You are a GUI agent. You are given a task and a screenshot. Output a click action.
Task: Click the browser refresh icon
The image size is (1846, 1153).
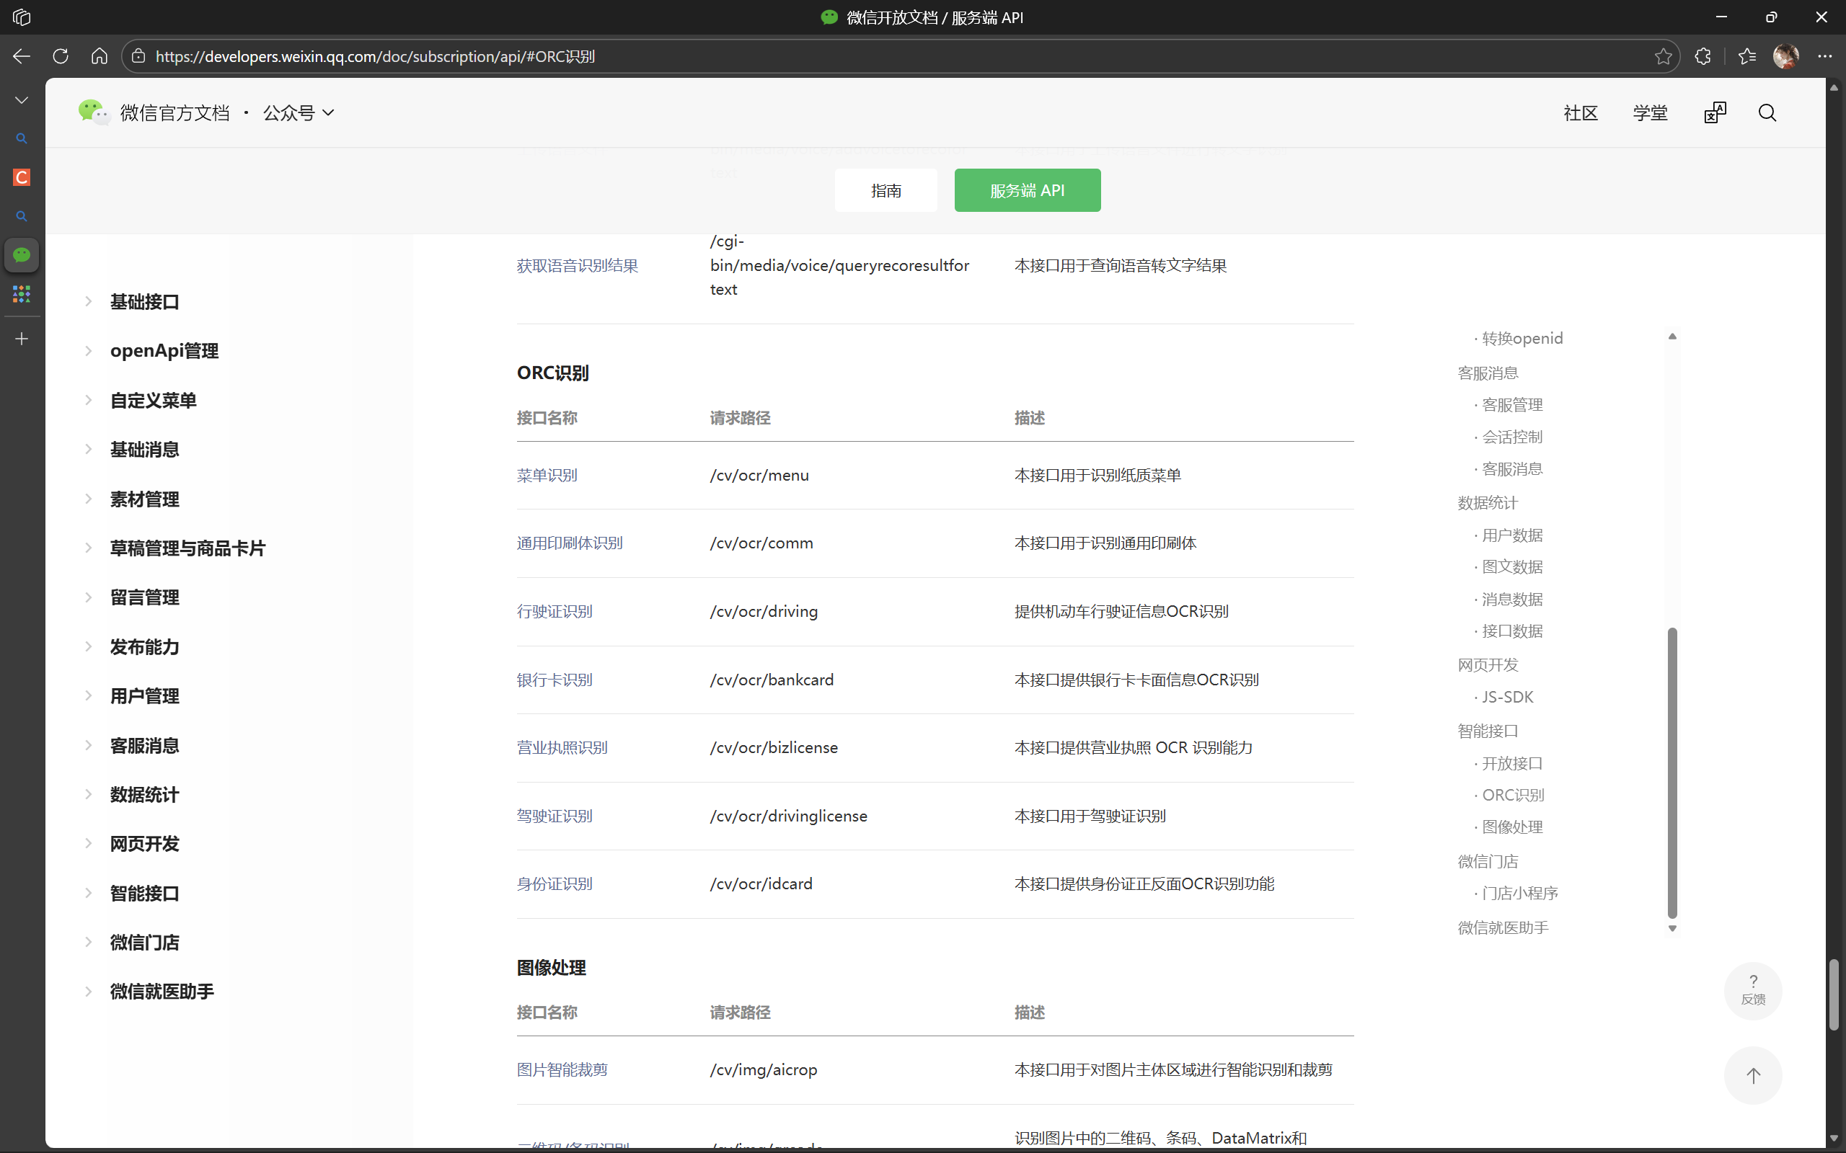61,56
